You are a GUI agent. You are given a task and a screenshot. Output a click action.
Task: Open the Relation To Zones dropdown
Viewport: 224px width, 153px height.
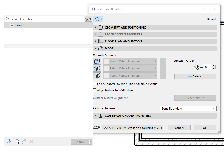(x=188, y=109)
